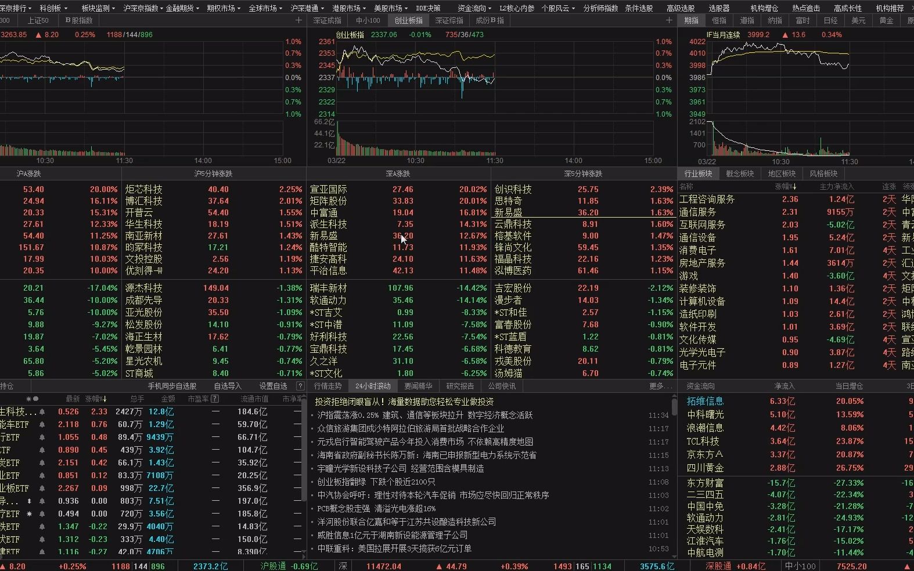Viewport: 914px width, 571px height.
Task: Select 工程咨询服务 sector row
Action: [707, 199]
